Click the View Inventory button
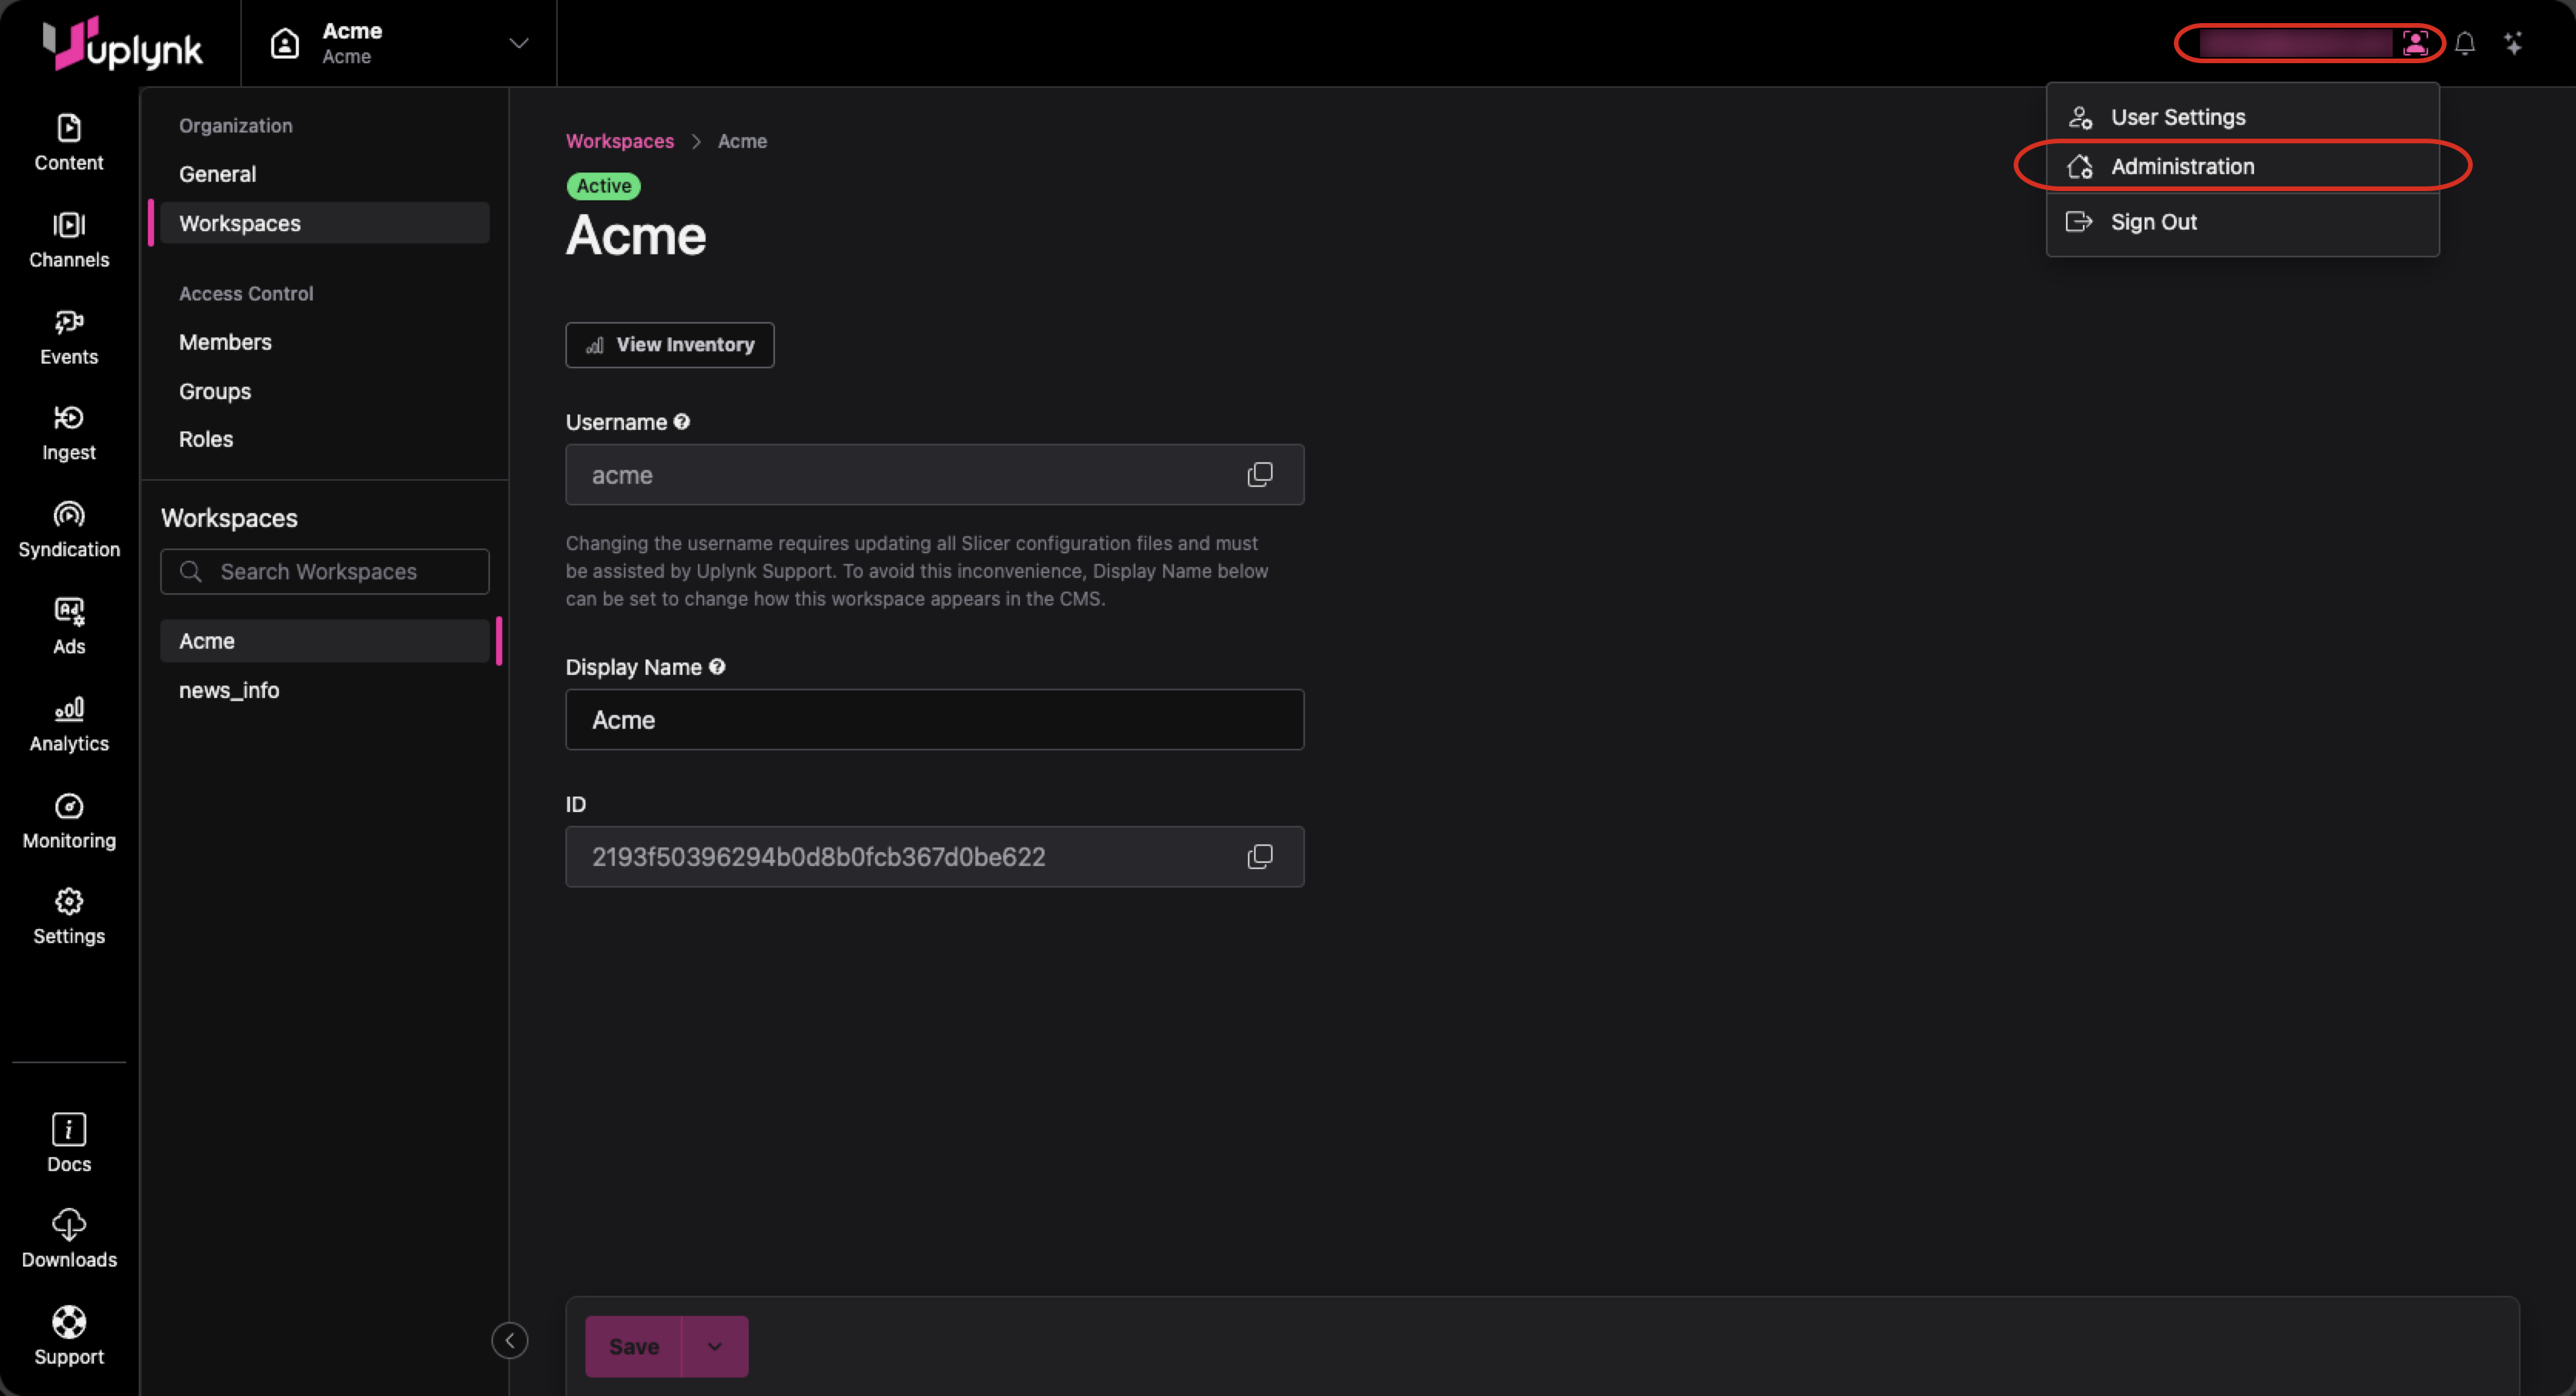This screenshot has height=1396, width=2576. click(x=669, y=345)
